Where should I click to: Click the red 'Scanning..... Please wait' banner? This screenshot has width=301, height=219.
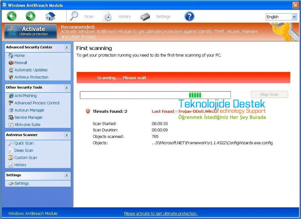183,78
